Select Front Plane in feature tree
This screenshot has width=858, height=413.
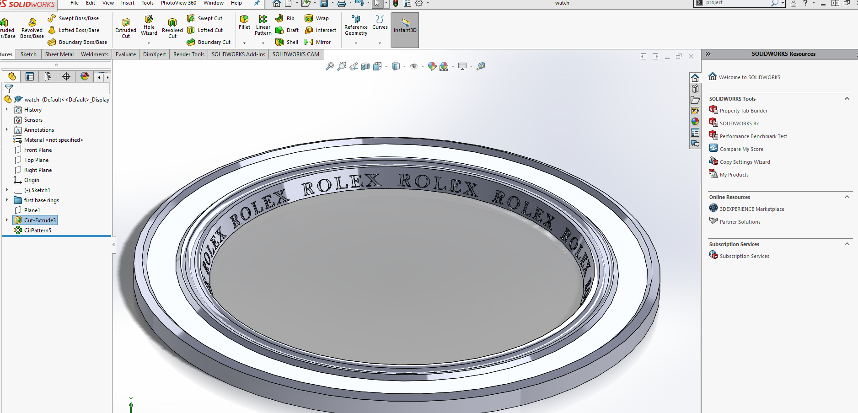click(x=38, y=150)
